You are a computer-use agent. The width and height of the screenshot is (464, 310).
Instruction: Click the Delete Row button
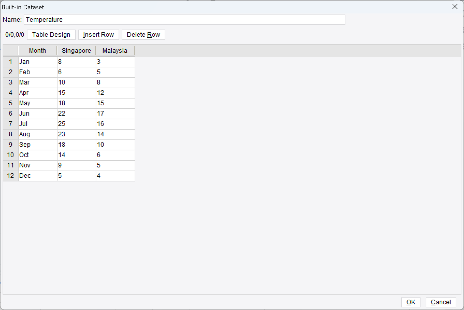pos(143,34)
